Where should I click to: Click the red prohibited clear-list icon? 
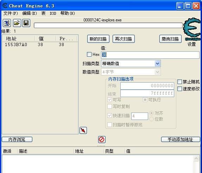[102, 140]
